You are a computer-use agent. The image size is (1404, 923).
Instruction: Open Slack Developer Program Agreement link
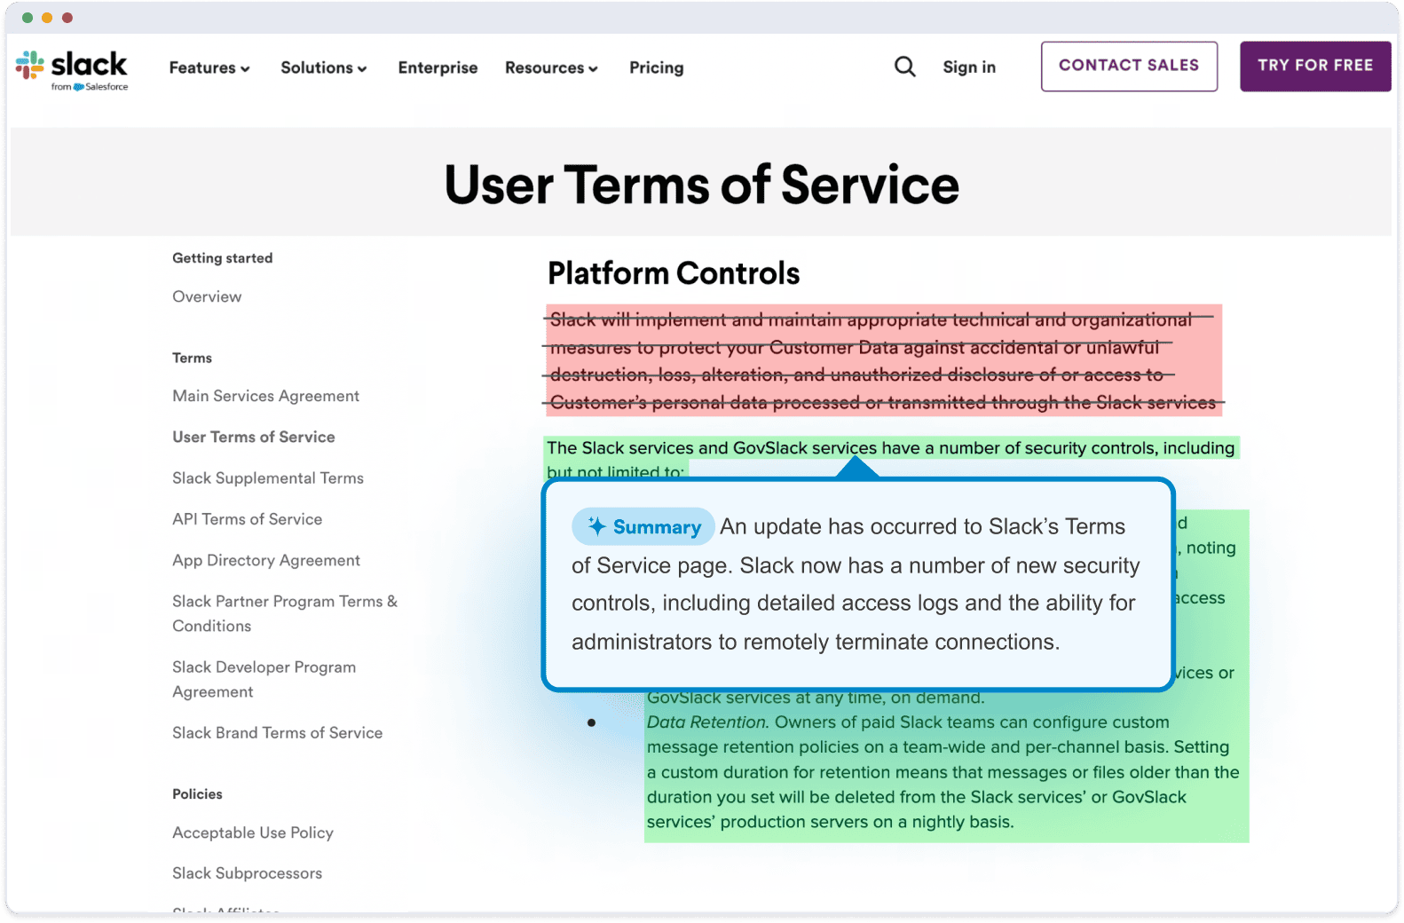[x=264, y=679]
